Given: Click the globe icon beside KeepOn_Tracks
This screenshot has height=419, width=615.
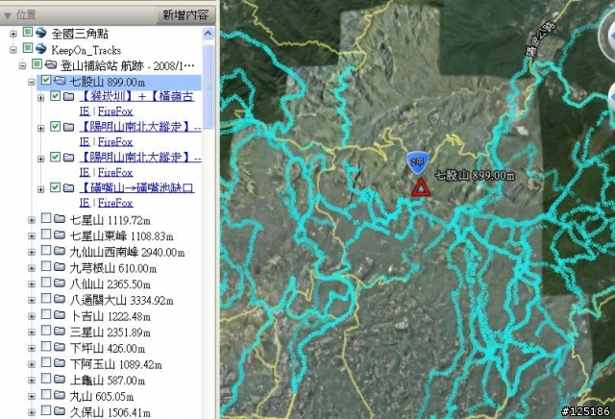Looking at the screenshot, I should 40,49.
